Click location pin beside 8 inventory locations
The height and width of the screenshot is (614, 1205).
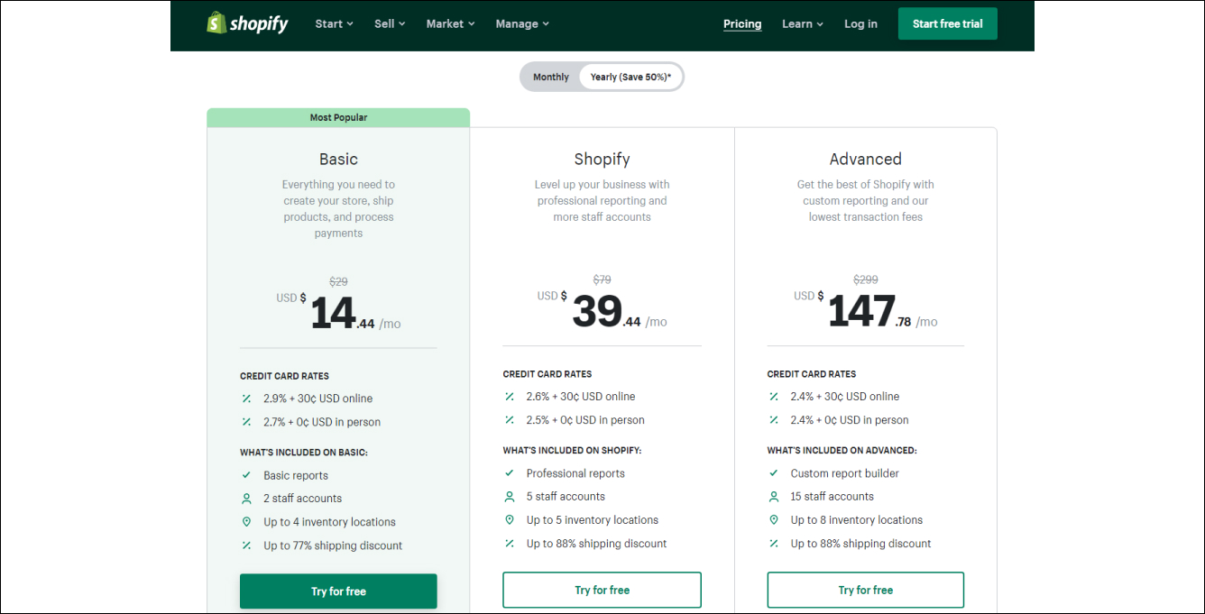point(774,520)
